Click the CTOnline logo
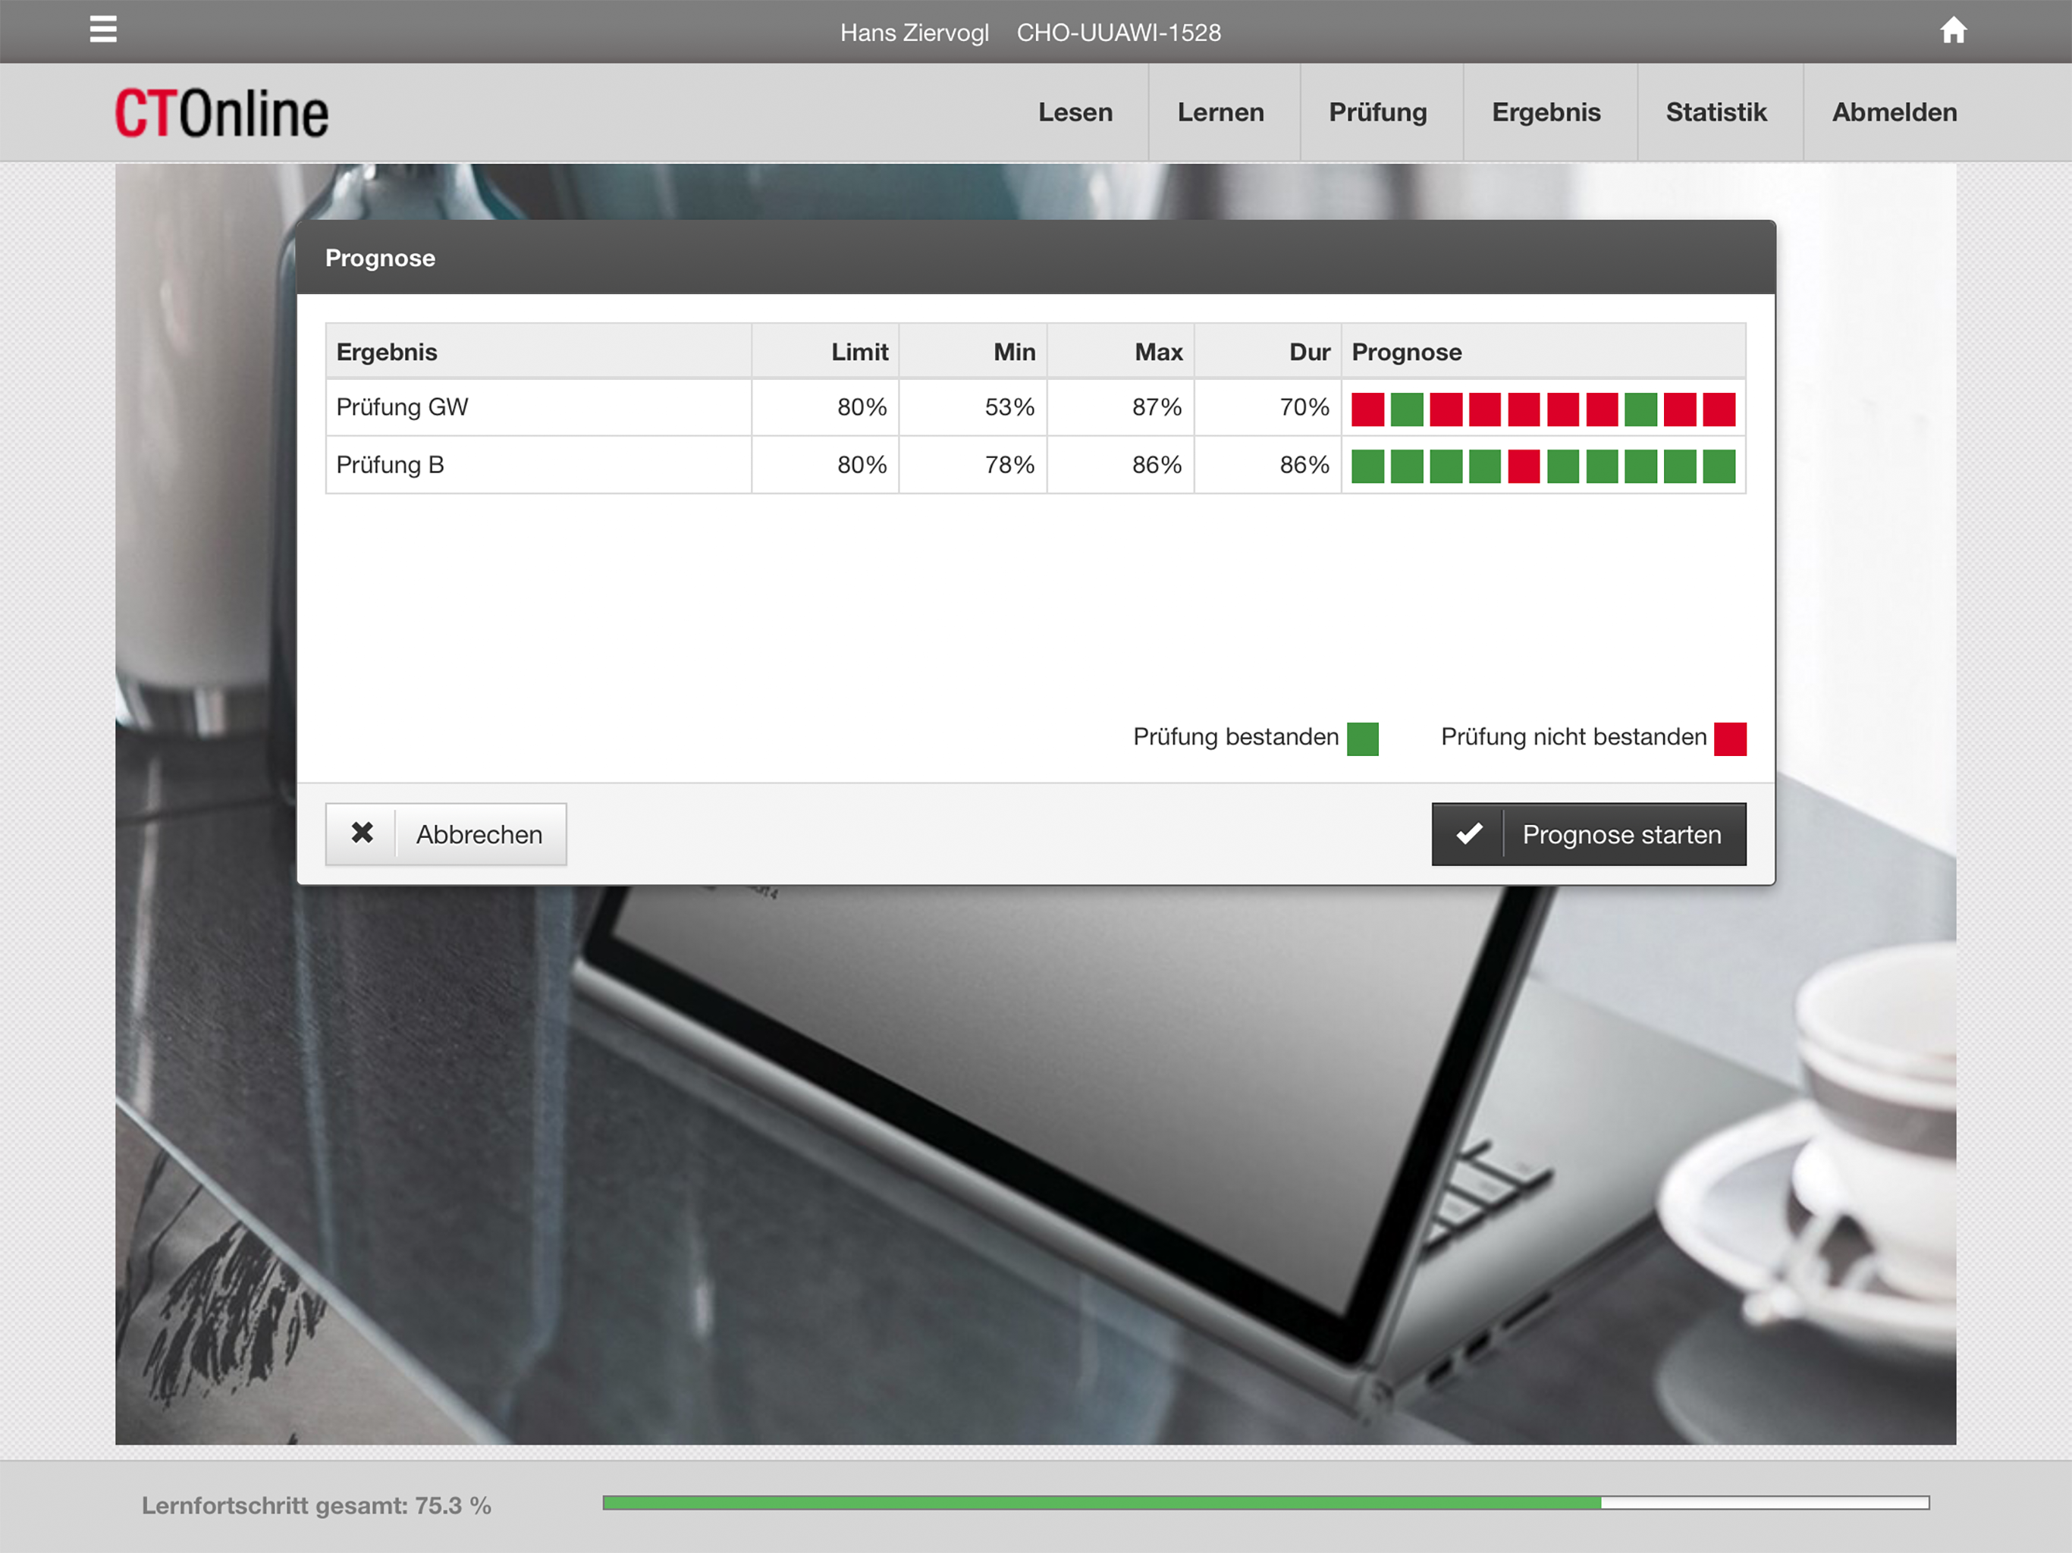This screenshot has height=1553, width=2072. tap(221, 113)
